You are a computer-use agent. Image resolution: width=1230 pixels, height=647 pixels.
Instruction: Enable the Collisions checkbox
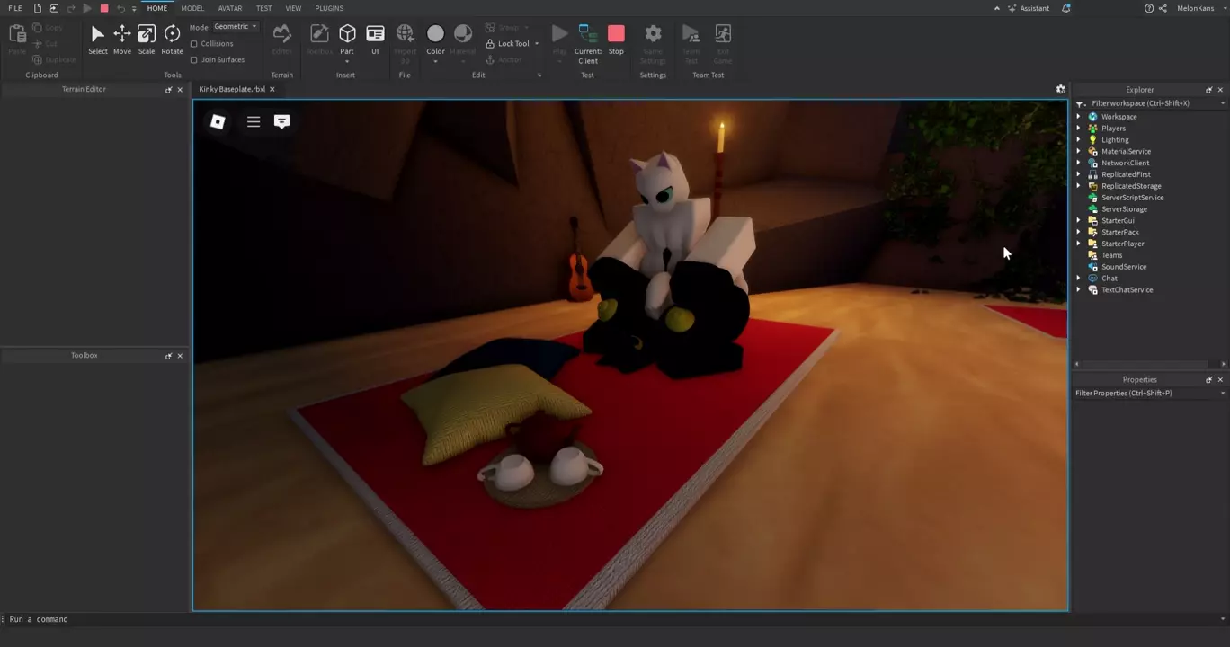(194, 44)
